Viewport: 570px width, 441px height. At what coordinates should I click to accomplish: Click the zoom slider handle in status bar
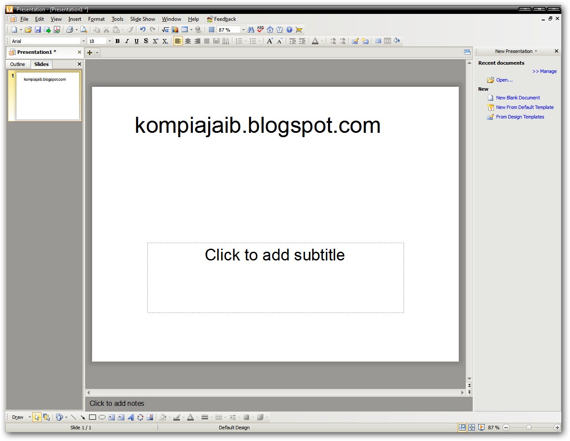pos(529,428)
